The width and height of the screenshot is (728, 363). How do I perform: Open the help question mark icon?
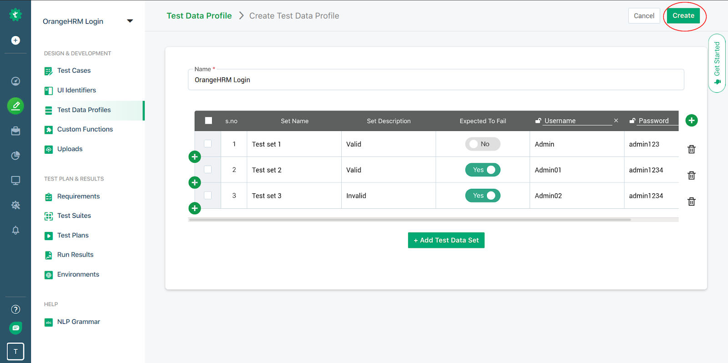(15, 309)
